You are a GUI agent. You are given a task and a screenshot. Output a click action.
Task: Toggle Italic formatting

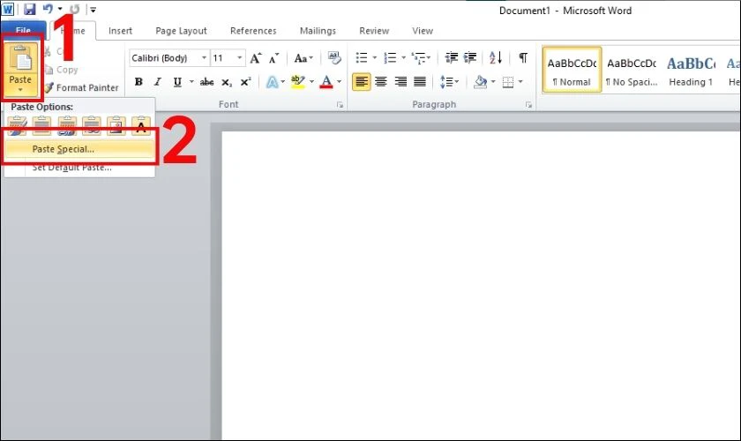coord(157,82)
